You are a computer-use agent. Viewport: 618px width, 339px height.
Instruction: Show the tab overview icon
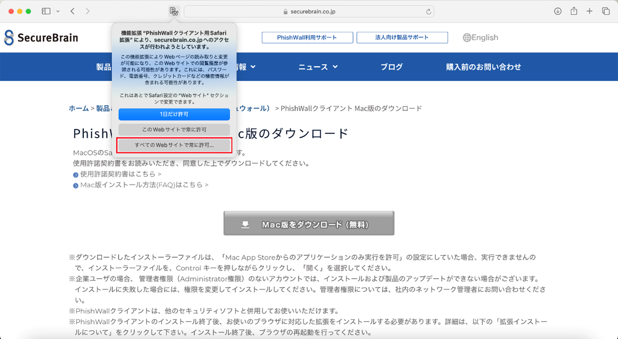[x=606, y=11]
